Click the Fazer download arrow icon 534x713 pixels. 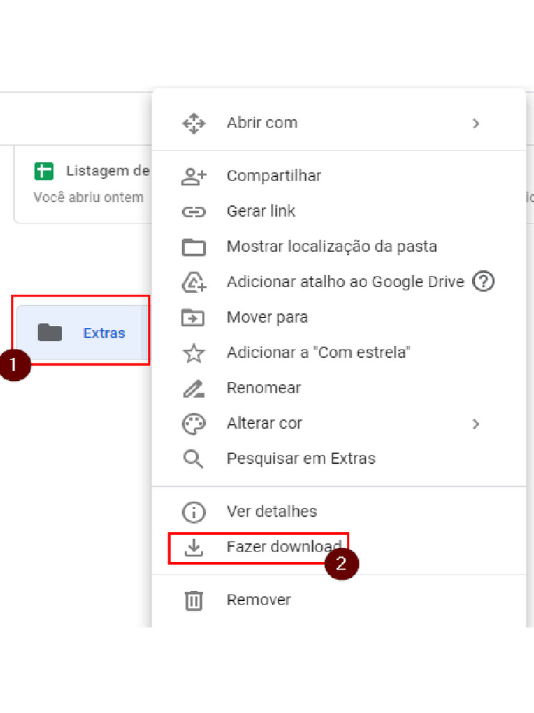(193, 548)
